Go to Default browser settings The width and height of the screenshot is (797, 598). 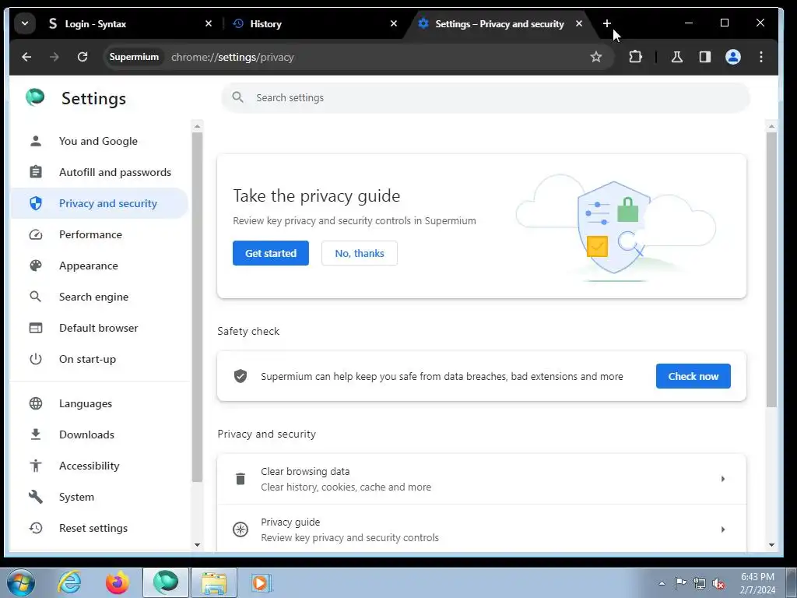pos(100,328)
